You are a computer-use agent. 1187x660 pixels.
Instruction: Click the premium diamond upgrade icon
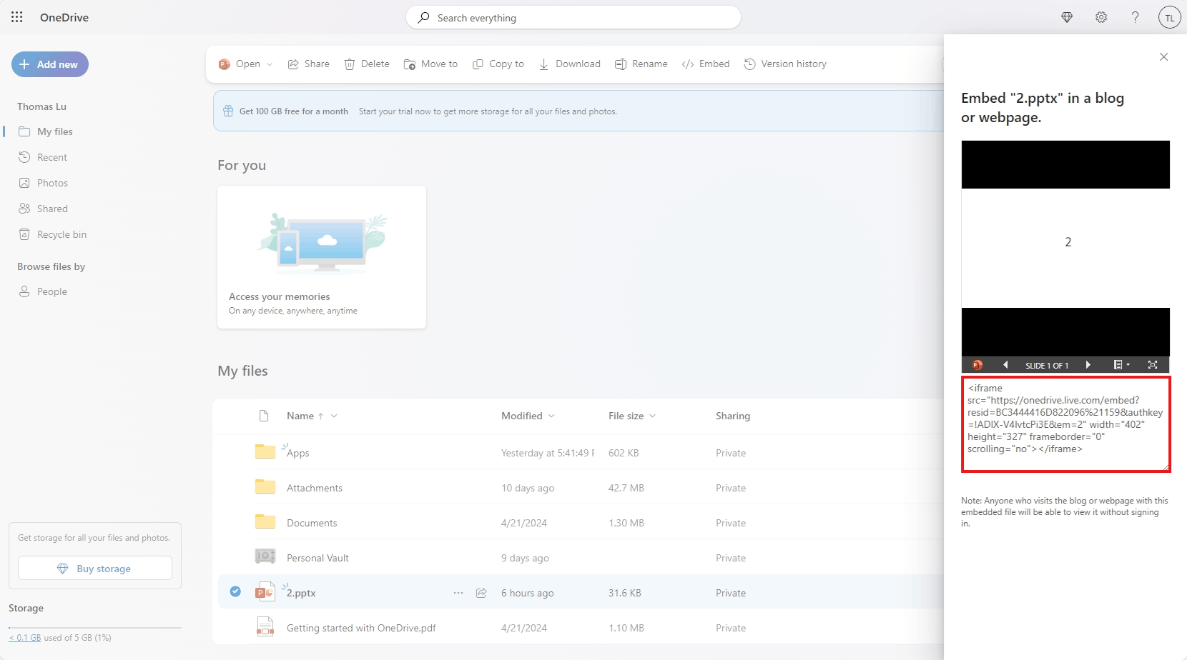tap(1067, 17)
